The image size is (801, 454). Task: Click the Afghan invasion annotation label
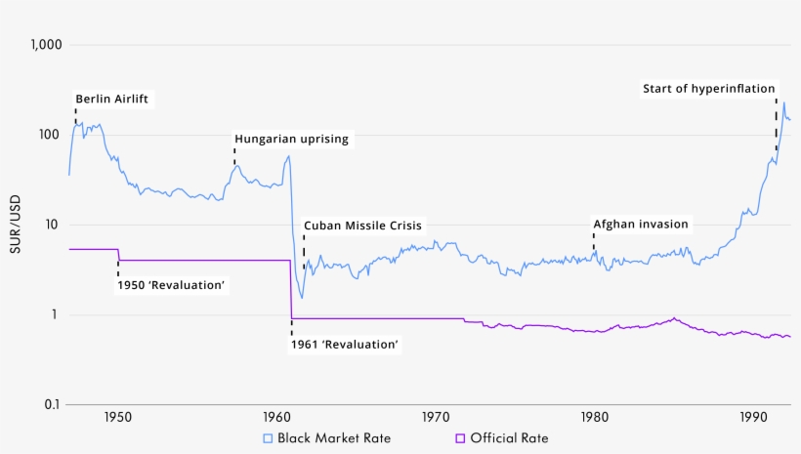click(x=641, y=224)
